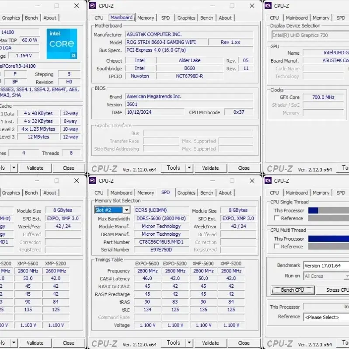Click Tools button in Motherboard window
Viewport: 349px width, 349px height.
[x=173, y=168]
